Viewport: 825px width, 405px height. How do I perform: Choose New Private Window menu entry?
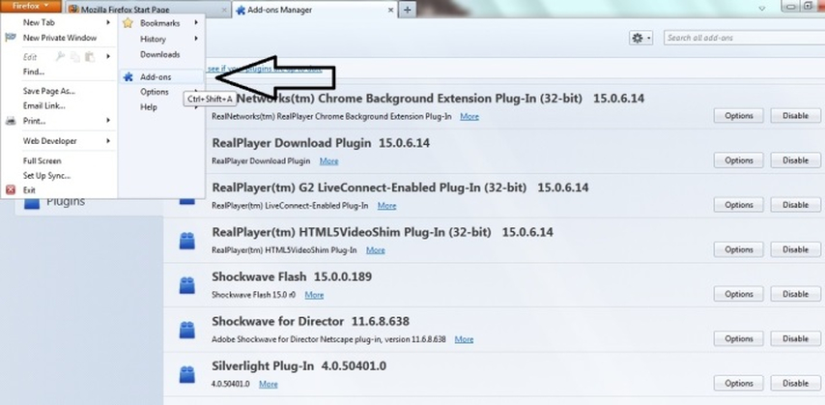point(60,38)
